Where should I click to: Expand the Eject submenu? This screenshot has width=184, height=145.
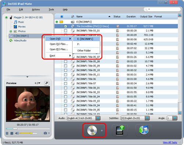click(x=59, y=56)
